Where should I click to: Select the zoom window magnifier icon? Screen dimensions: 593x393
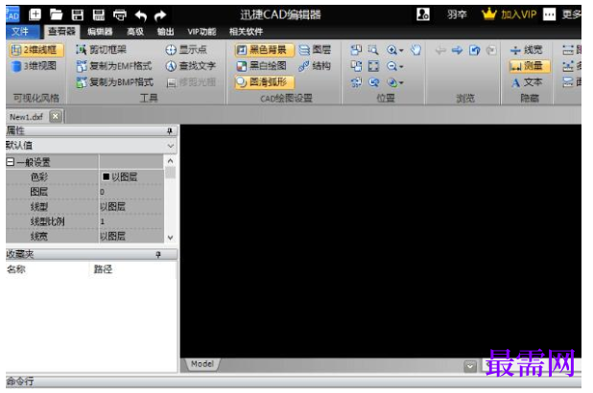point(373,50)
